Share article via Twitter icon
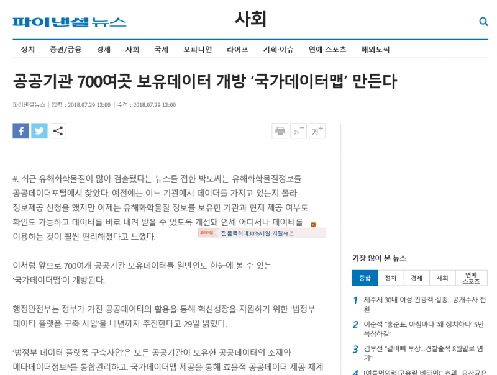497x375 pixels. click(x=39, y=131)
